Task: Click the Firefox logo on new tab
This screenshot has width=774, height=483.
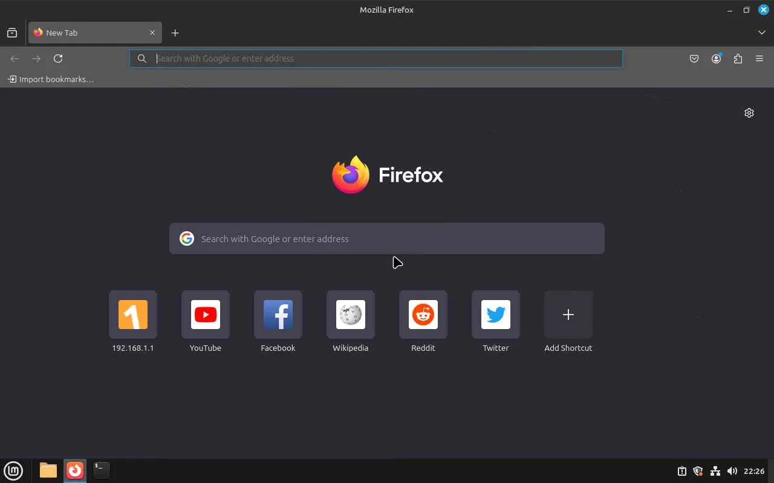Action: point(387,174)
